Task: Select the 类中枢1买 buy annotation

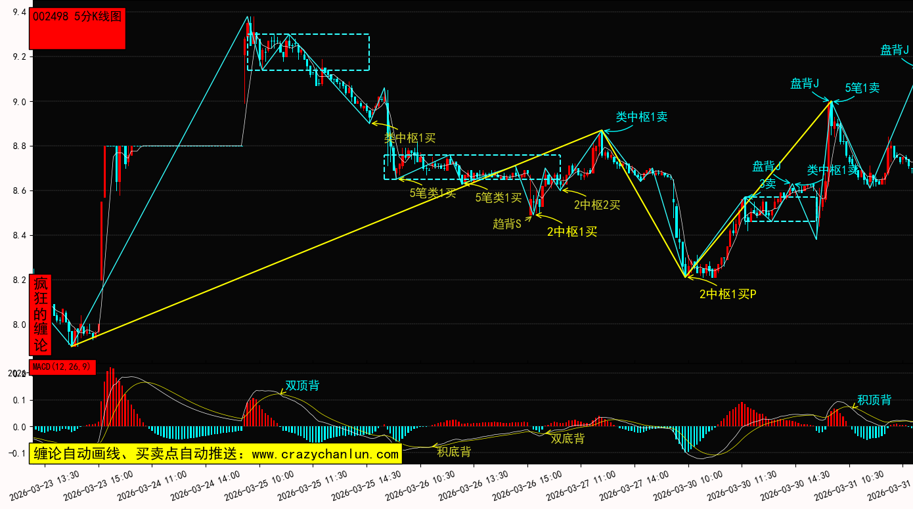Action: 409,138
